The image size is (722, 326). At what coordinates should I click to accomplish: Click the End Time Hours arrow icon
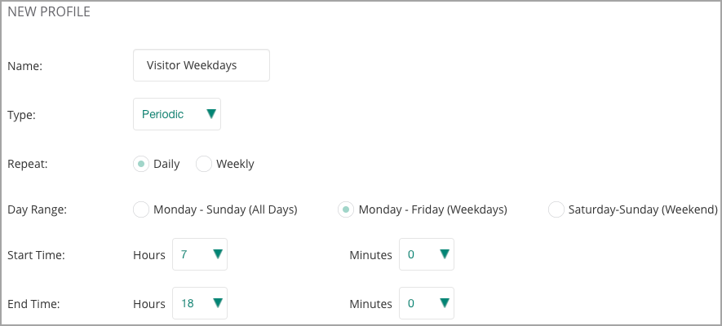coord(218,302)
